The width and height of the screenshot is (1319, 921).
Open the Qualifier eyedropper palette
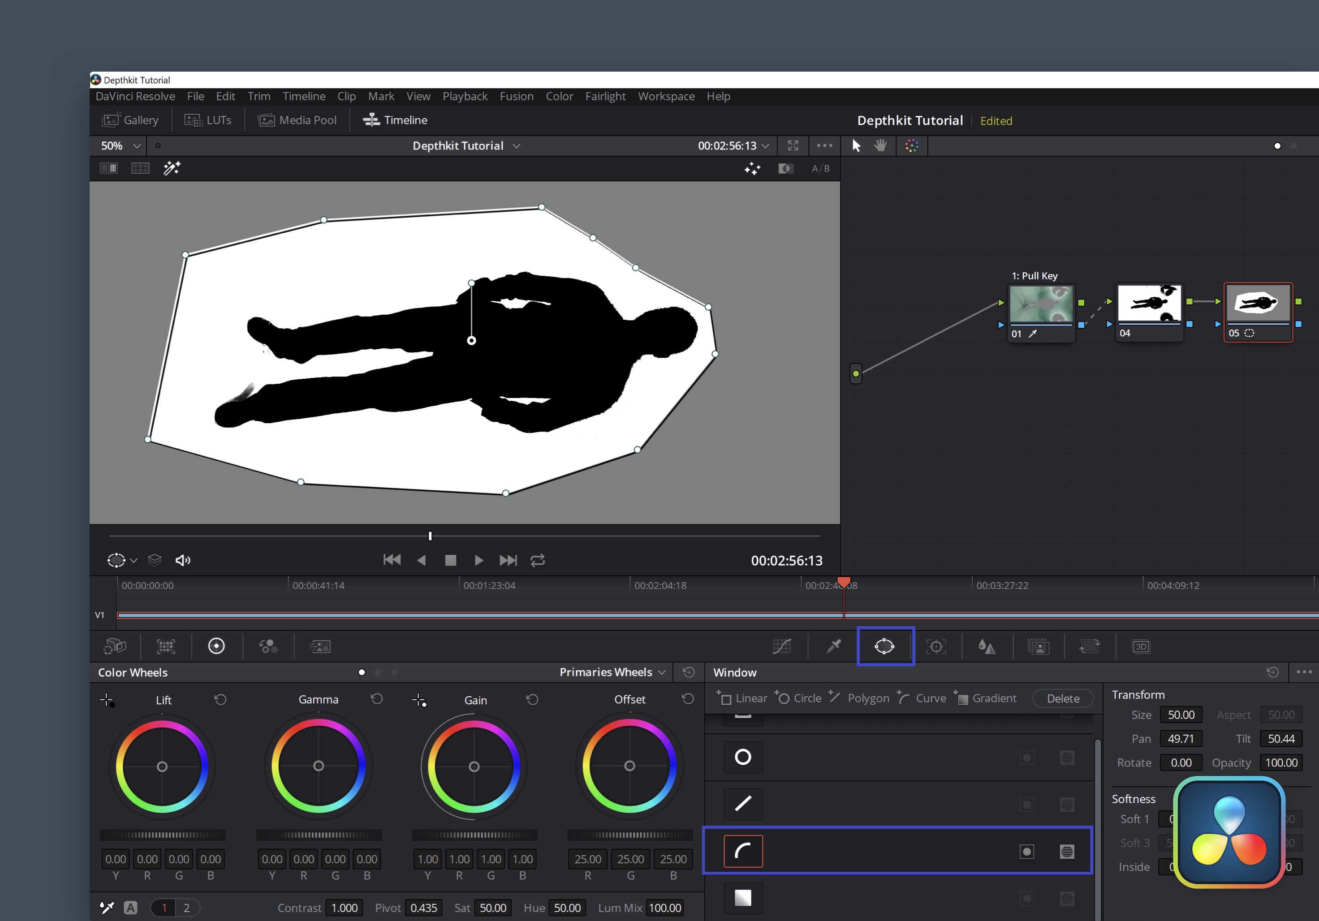tap(833, 646)
